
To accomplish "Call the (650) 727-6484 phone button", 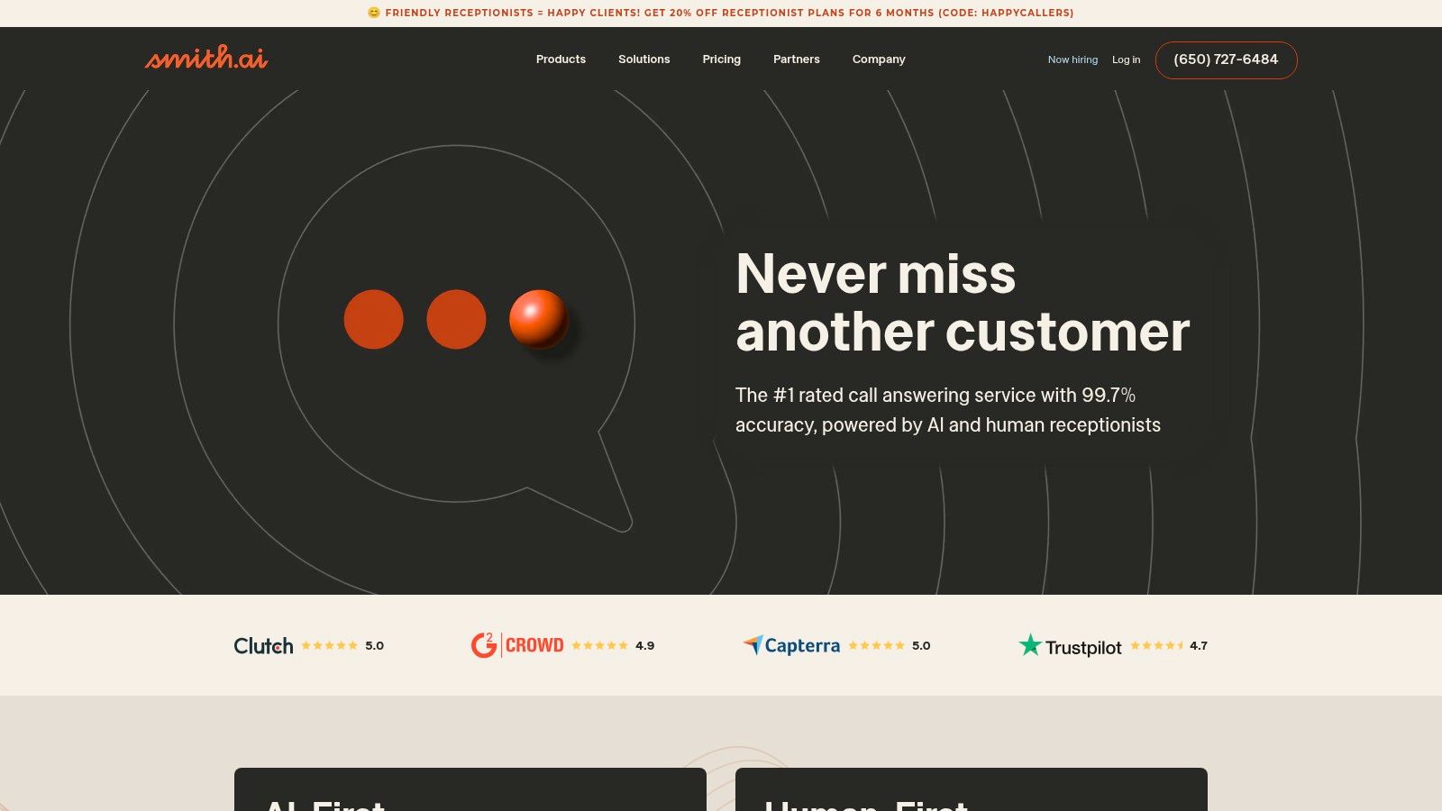I will [1226, 59].
